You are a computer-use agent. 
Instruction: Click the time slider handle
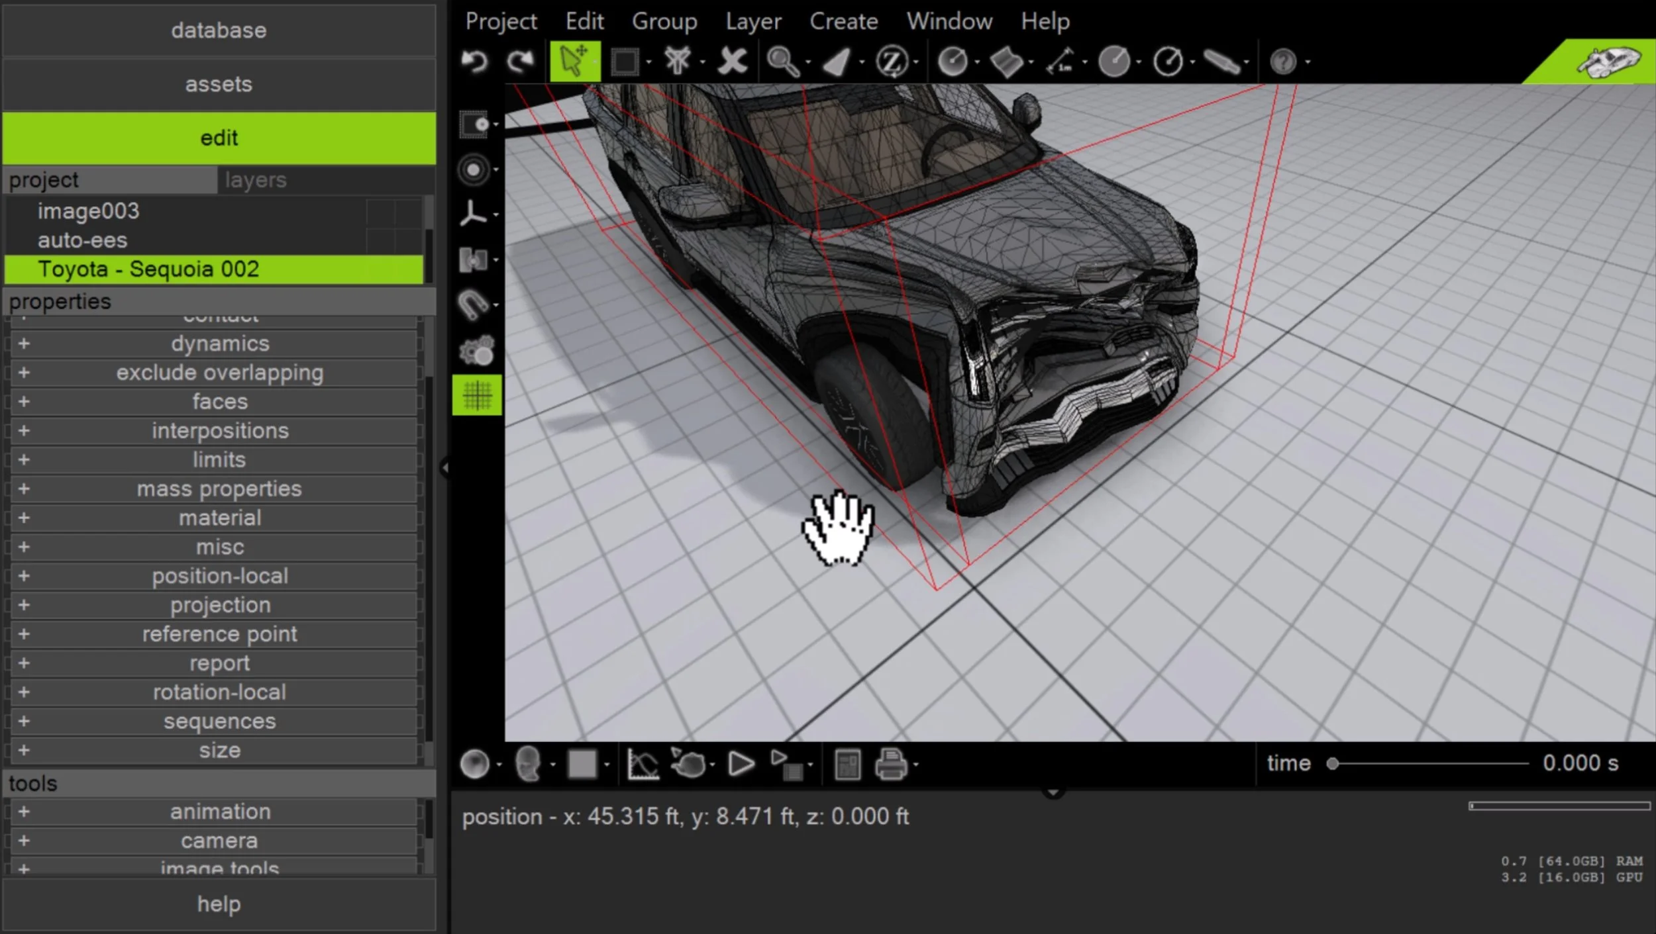click(x=1333, y=764)
